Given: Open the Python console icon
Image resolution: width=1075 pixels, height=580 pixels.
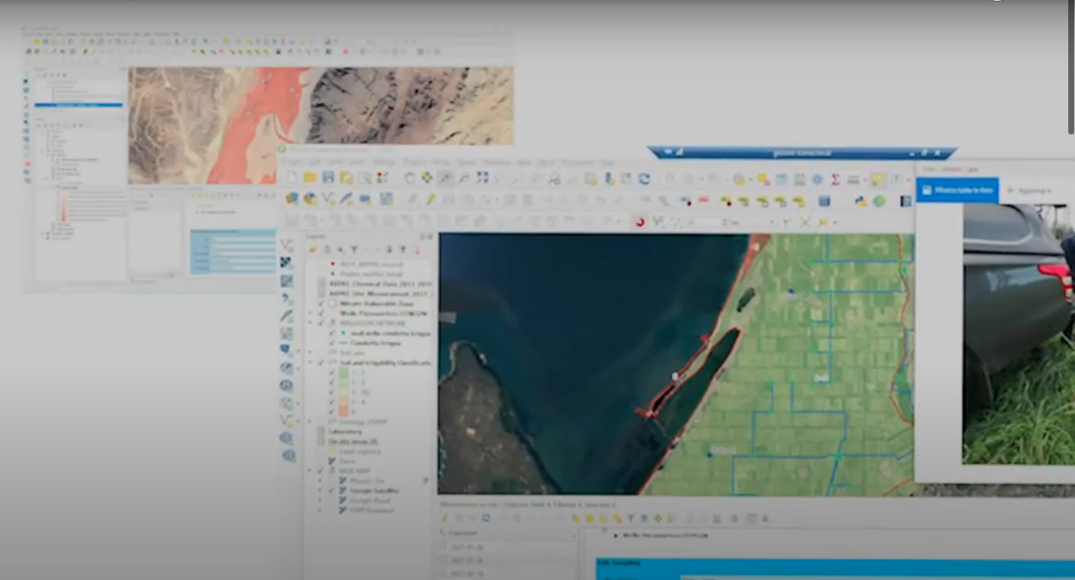Looking at the screenshot, I should (x=861, y=200).
